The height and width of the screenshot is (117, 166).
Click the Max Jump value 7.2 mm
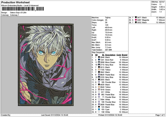point(108,47)
